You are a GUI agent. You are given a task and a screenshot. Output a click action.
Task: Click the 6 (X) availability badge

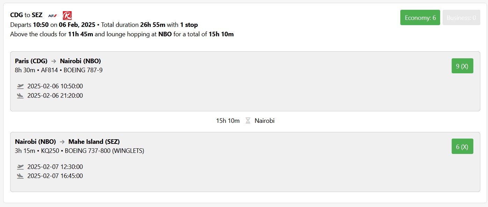pyautogui.click(x=462, y=147)
